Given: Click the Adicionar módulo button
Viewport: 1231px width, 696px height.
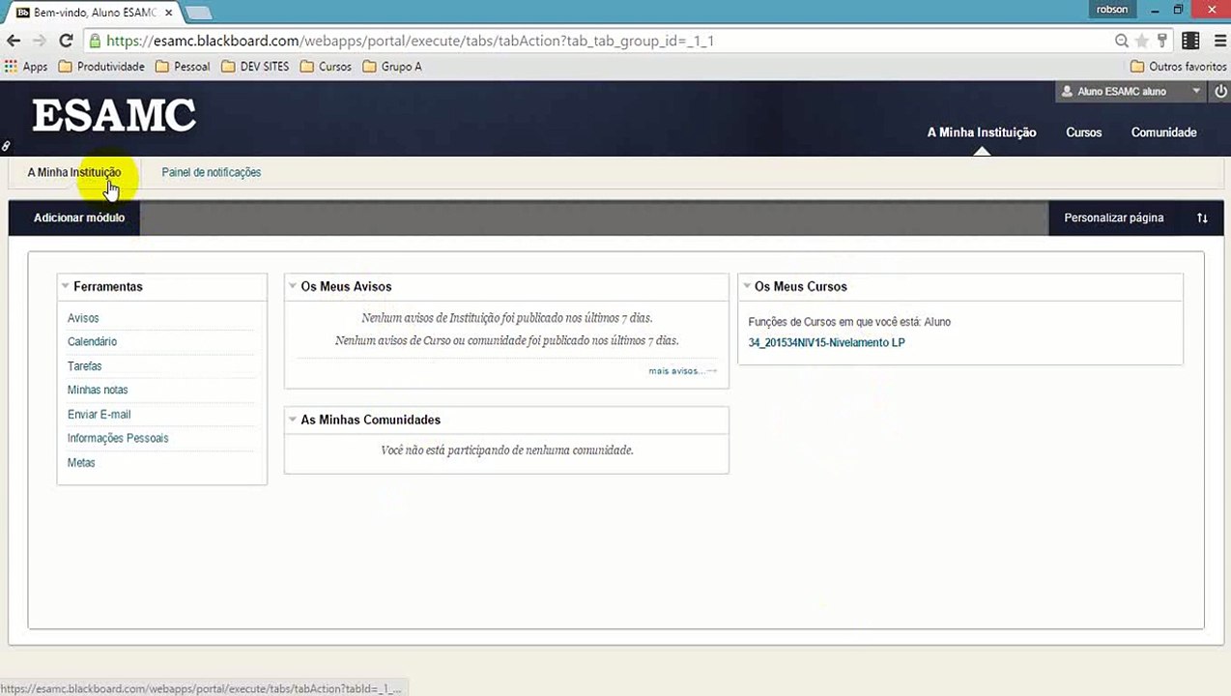Looking at the screenshot, I should tap(79, 217).
